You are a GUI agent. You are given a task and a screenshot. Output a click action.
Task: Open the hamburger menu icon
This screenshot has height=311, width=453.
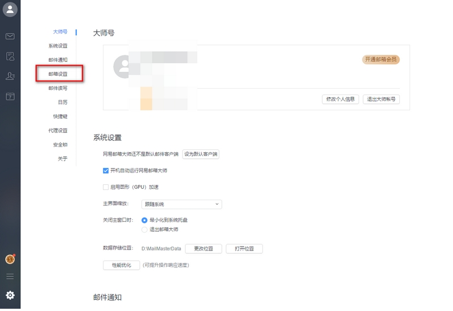pos(10,277)
